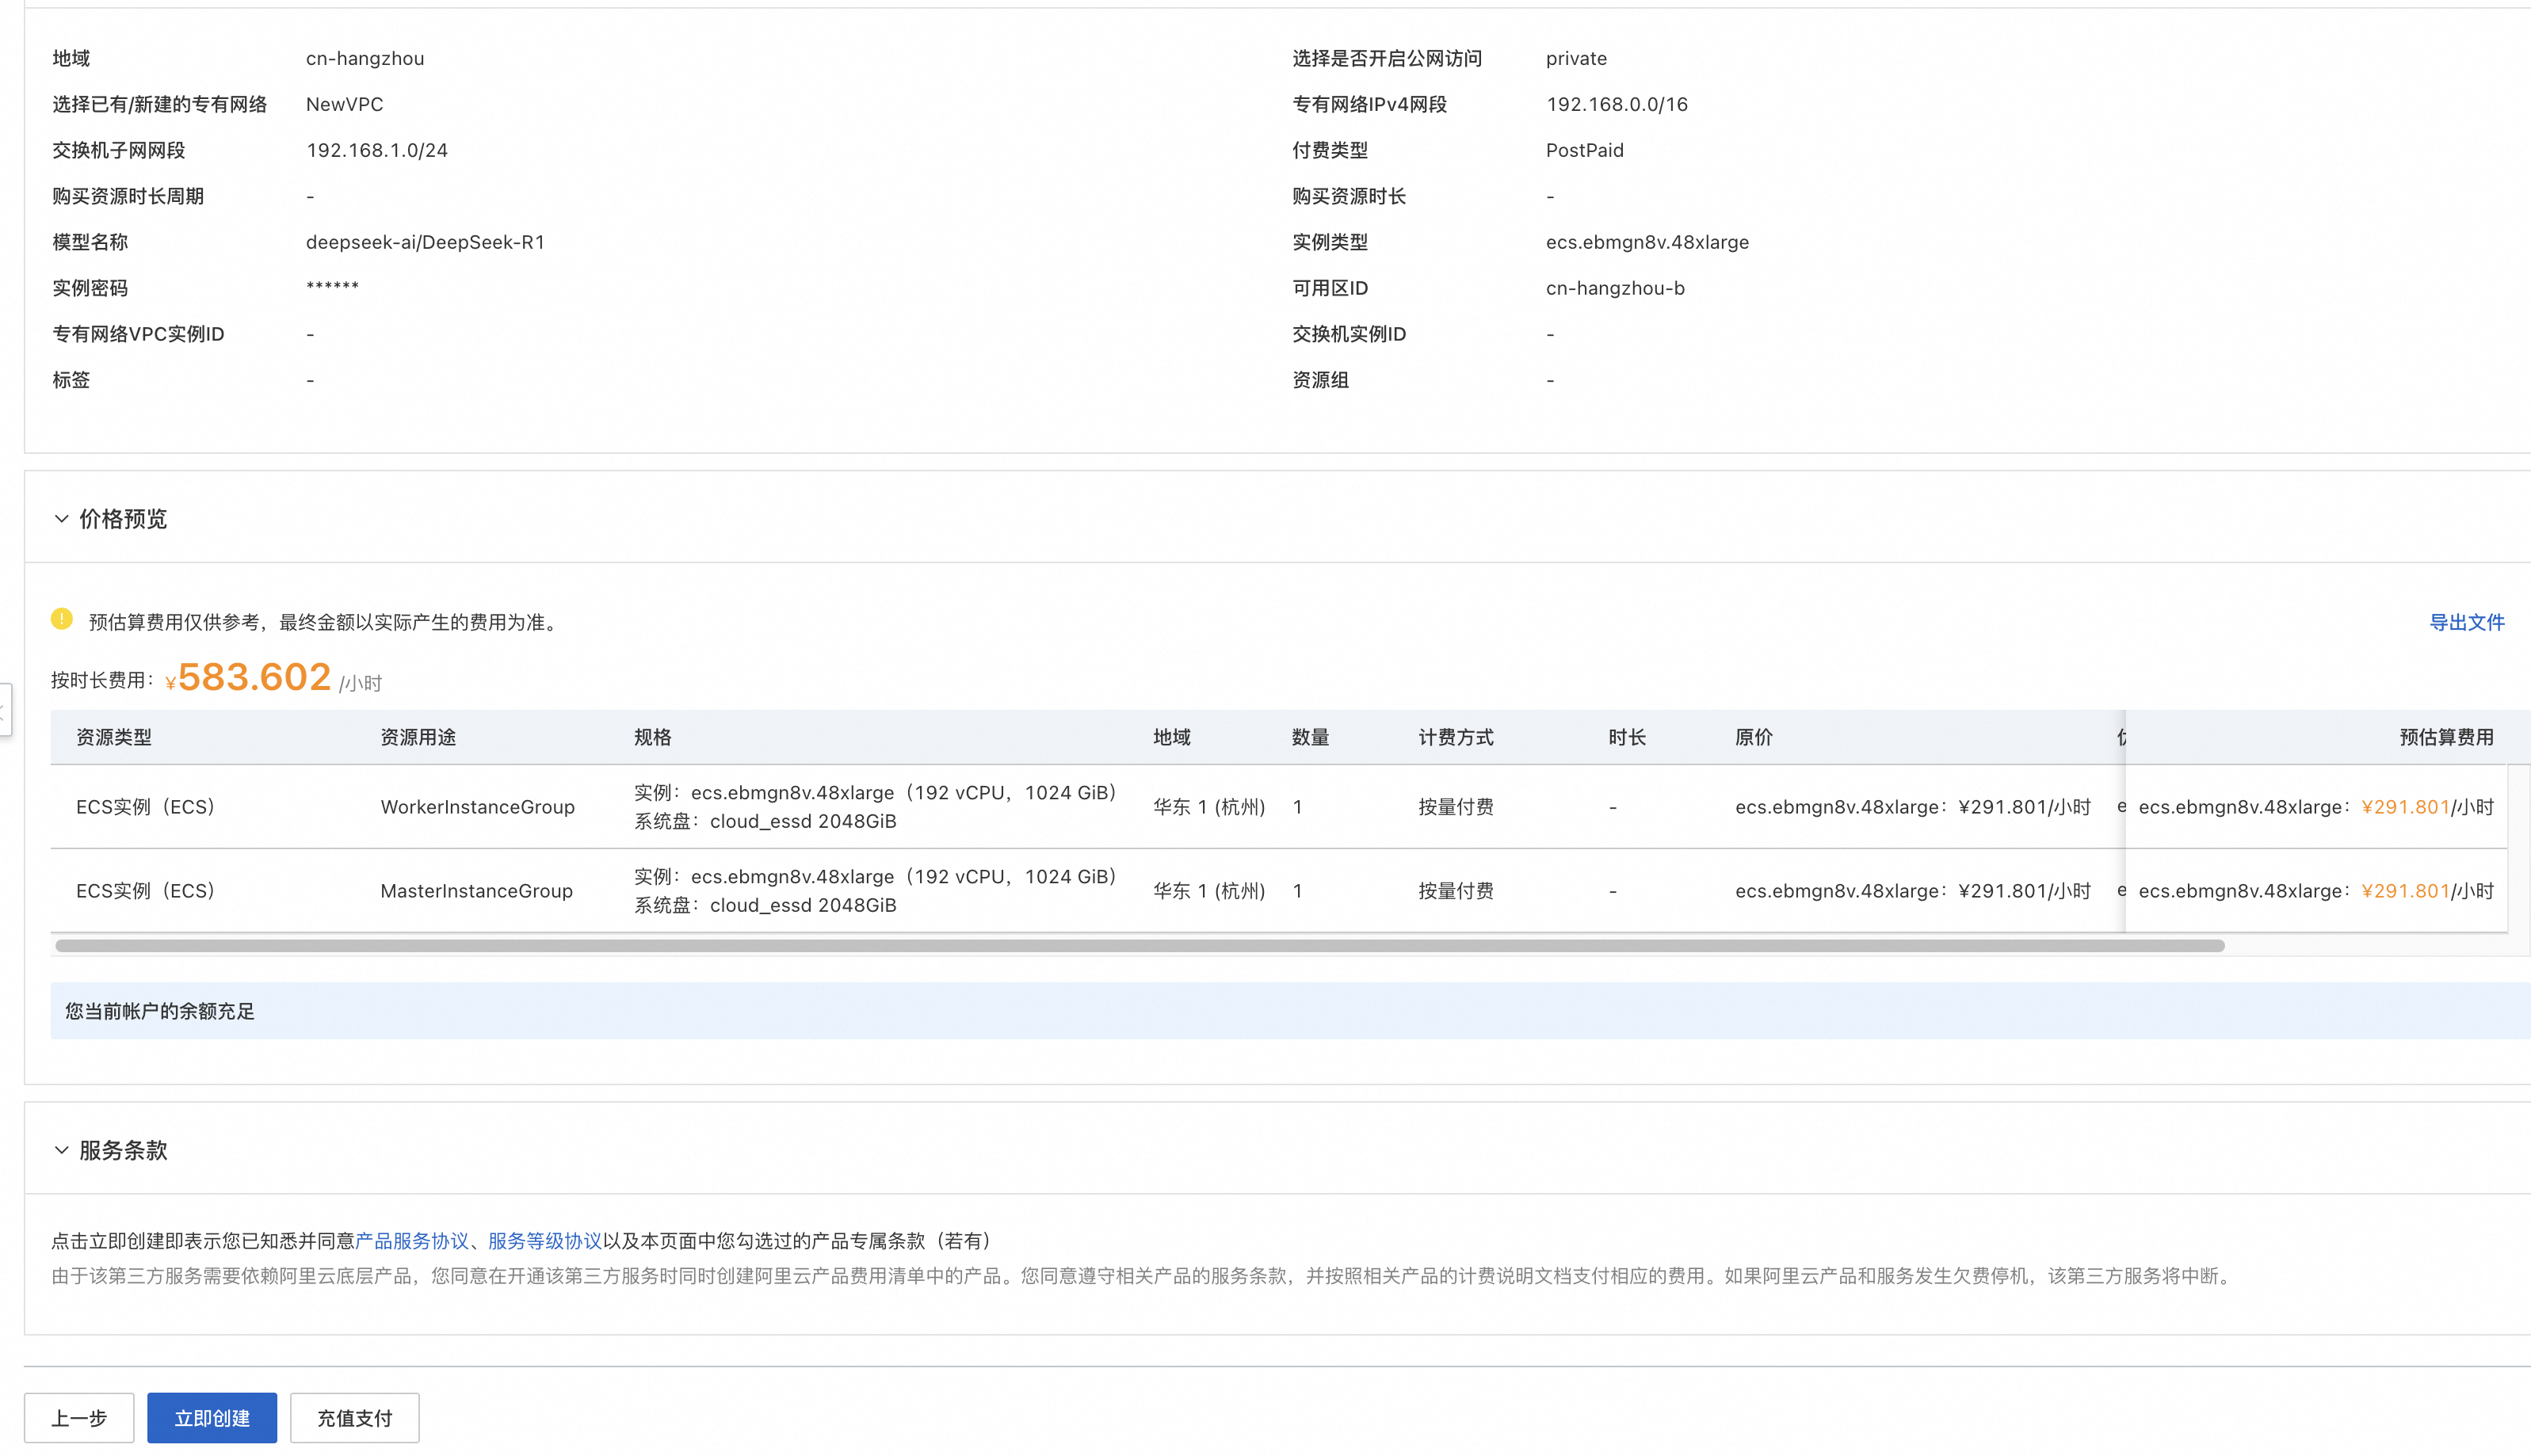2531x1456 pixels.
Task: Select the MasterInstanceGroup row cell
Action: point(476,891)
